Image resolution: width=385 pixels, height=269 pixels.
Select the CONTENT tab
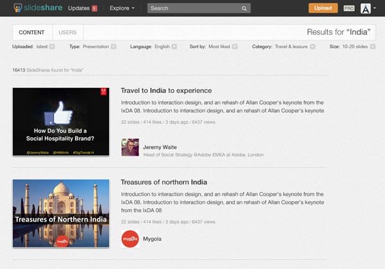31,32
